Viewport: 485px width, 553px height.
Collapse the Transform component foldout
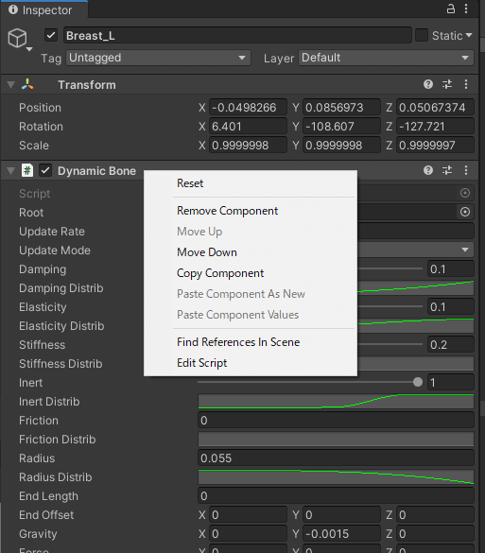[11, 85]
